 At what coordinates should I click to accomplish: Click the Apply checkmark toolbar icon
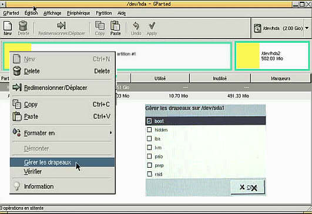(152, 26)
